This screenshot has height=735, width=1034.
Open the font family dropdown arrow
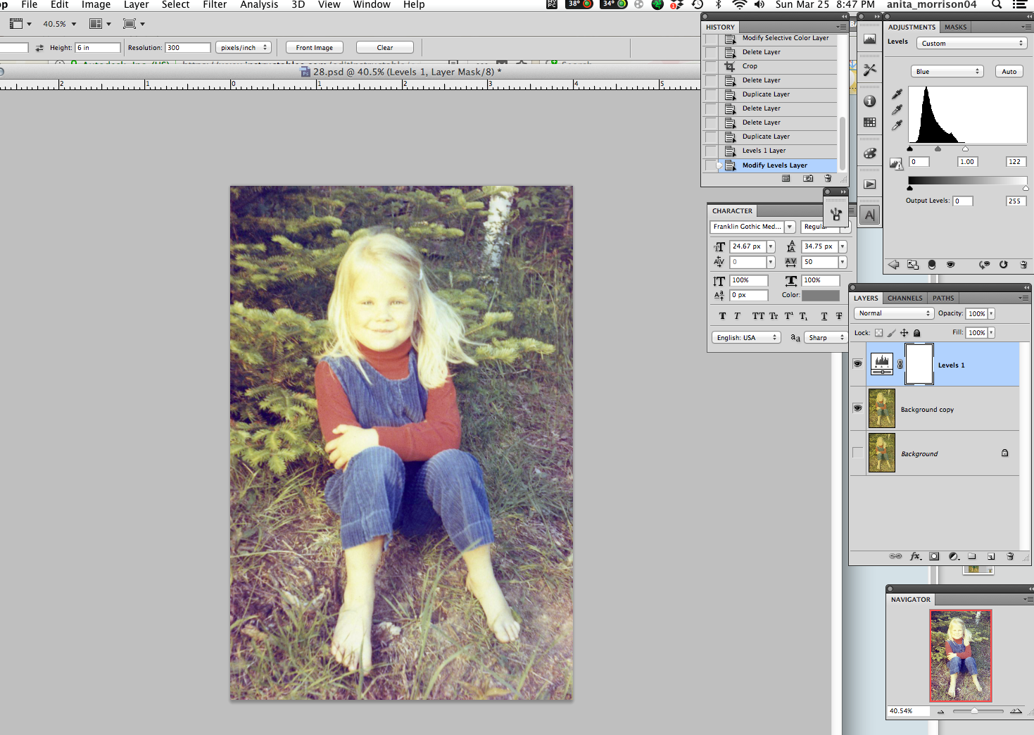pos(790,227)
